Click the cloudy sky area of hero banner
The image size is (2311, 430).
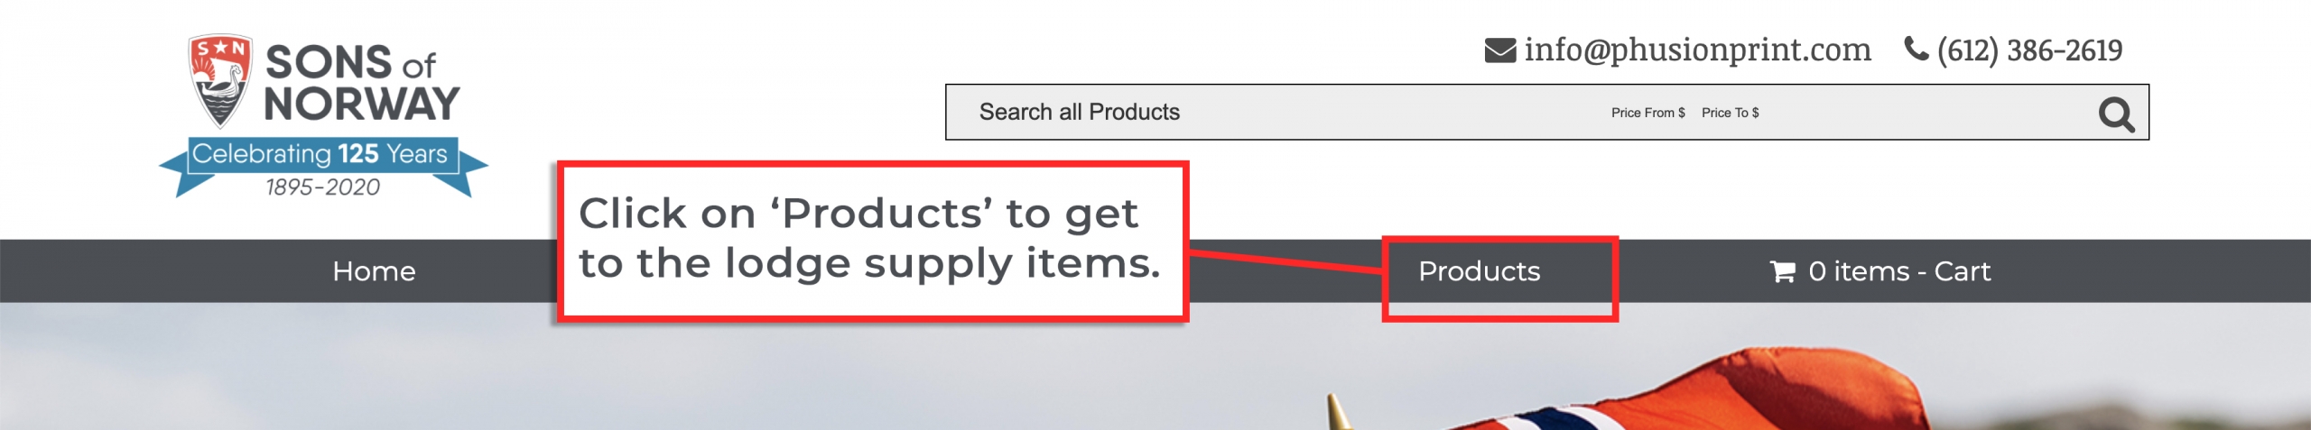[632, 379]
